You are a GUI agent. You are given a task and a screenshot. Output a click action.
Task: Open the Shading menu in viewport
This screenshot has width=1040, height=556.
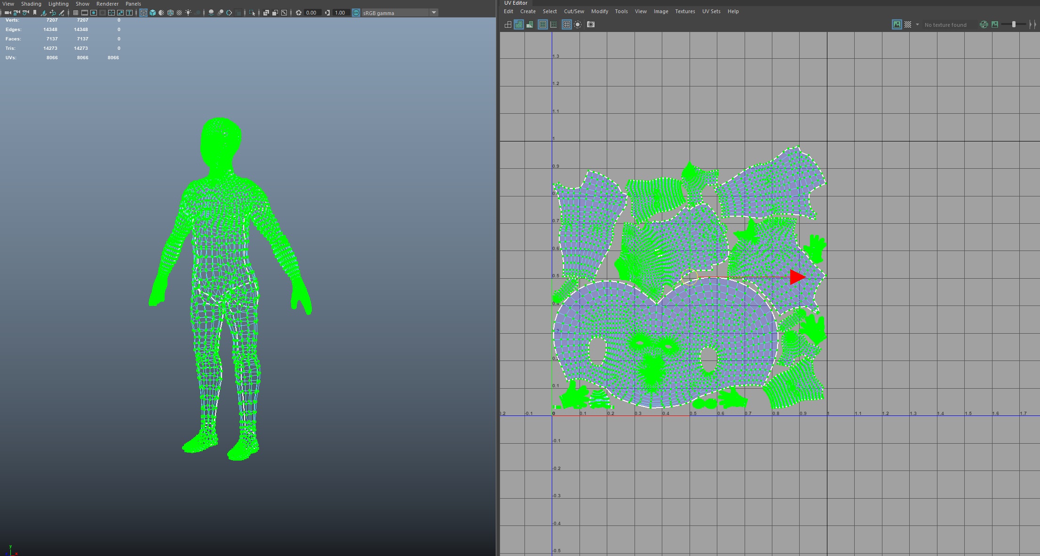tap(31, 4)
